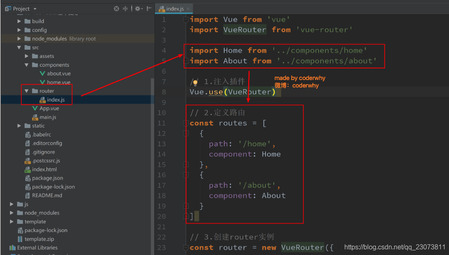Expand node_modules library root folder
The width and height of the screenshot is (449, 255).
point(19,39)
